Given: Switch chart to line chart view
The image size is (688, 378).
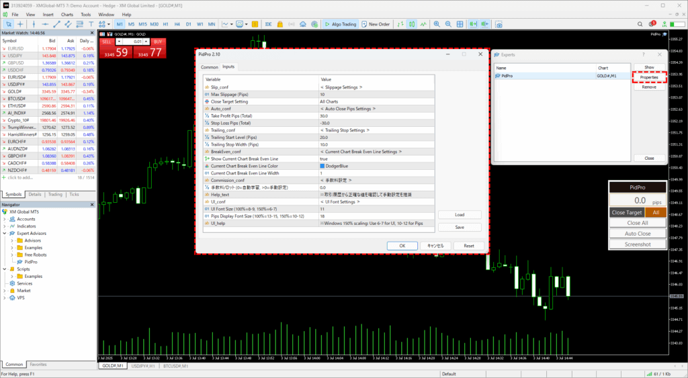Looking at the screenshot, I should (423, 24).
